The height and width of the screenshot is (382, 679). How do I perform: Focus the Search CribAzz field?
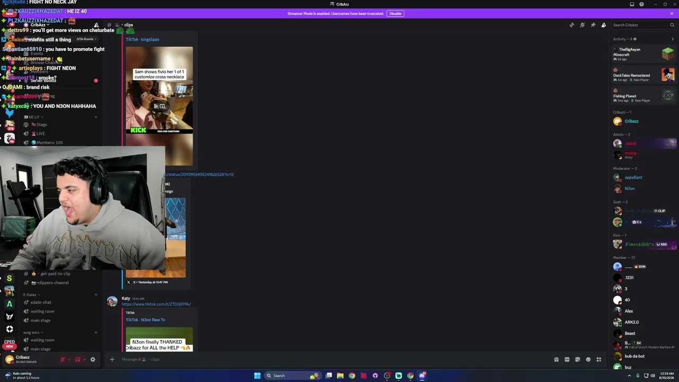(643, 25)
